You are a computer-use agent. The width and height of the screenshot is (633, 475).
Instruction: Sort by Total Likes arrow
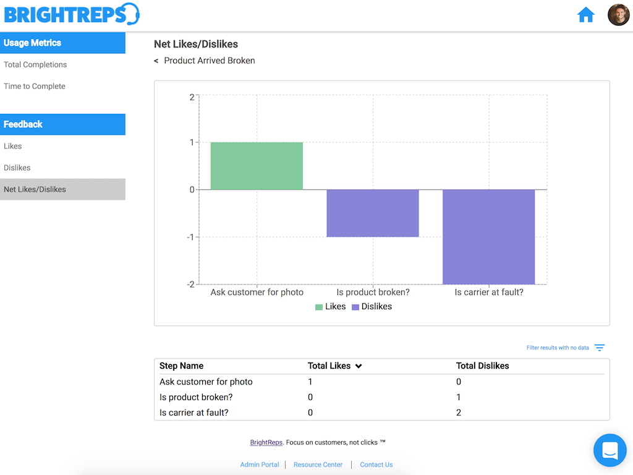[359, 366]
